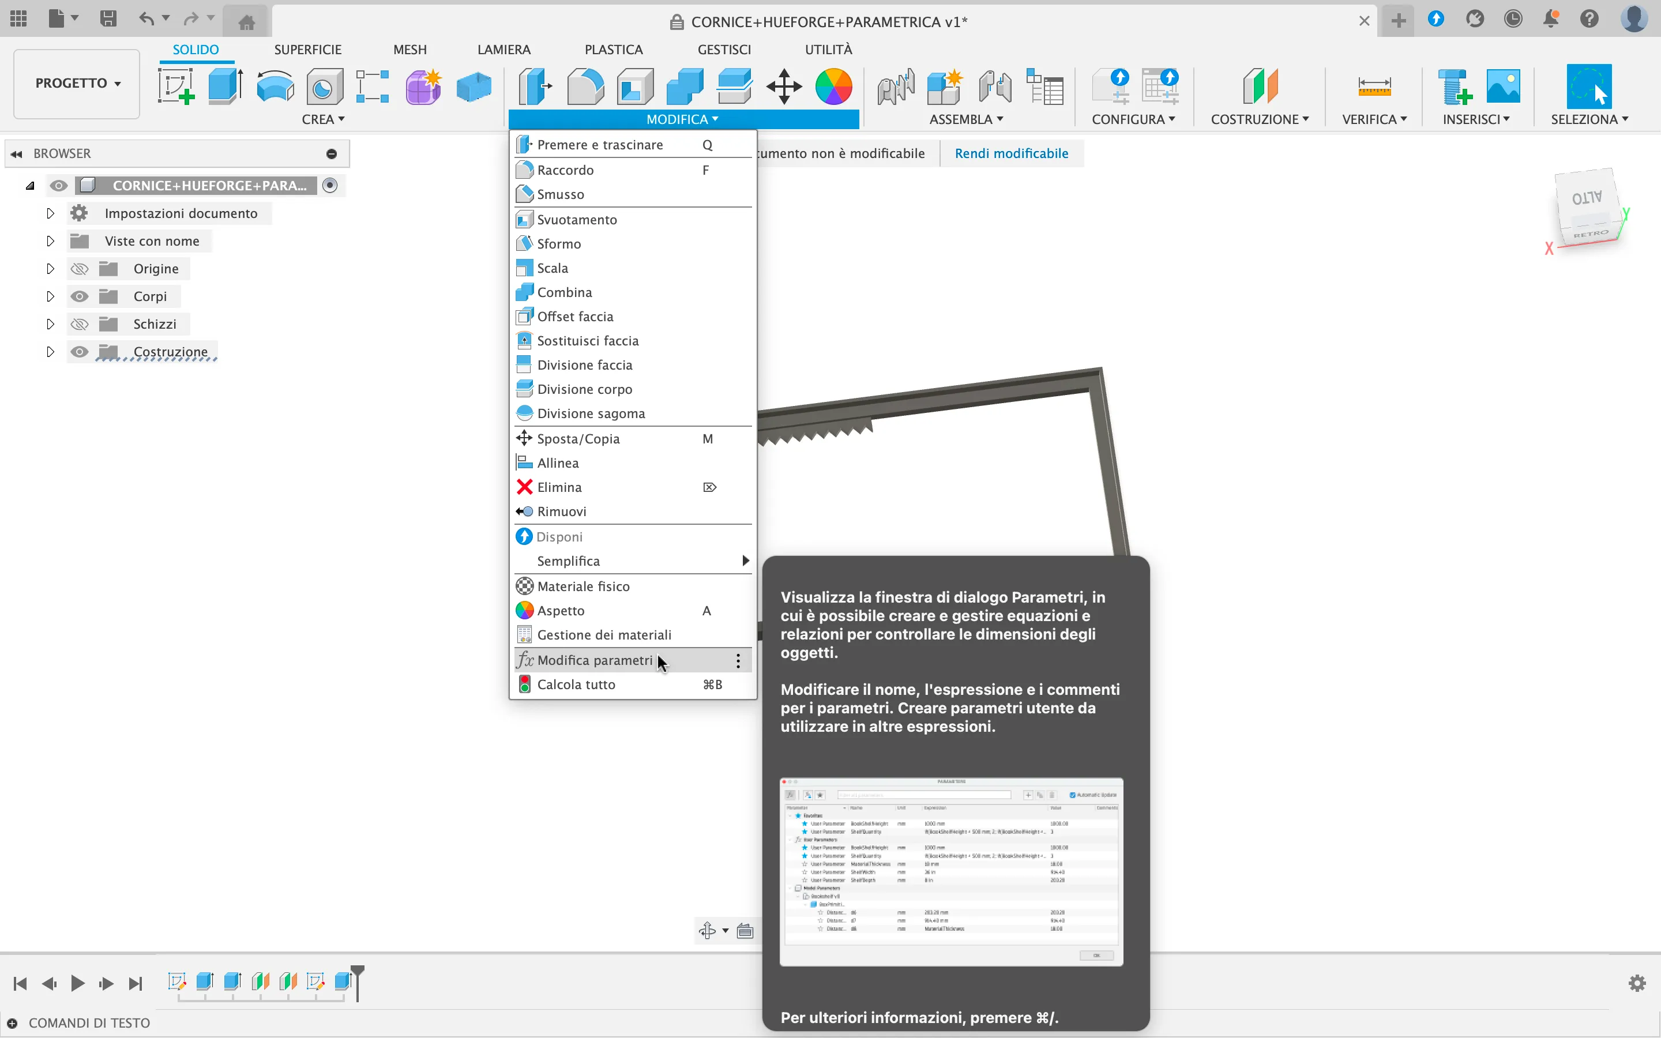Hide the Corpi folder
This screenshot has width=1661, height=1038.
(x=80, y=296)
